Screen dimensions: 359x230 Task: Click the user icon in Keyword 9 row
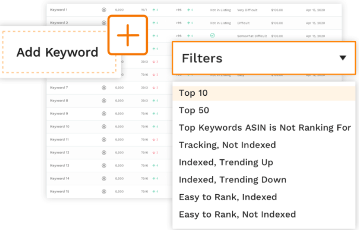pos(104,113)
